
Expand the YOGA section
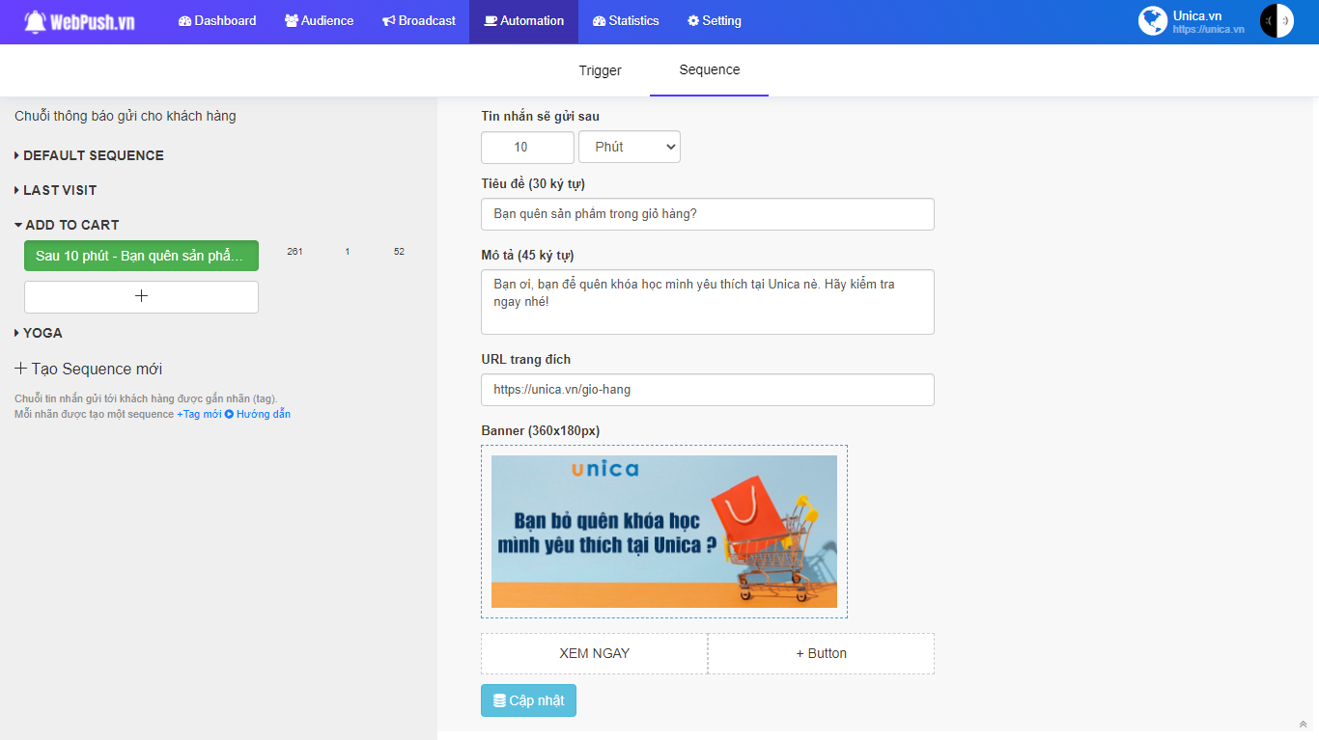pyautogui.click(x=39, y=333)
